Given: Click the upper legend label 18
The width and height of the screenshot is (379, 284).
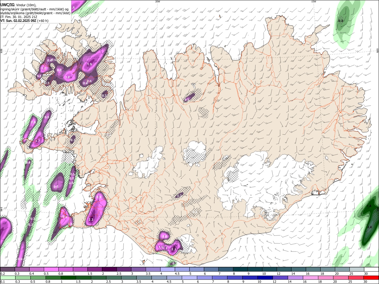Looking at the screenshot, I should point(322,274).
